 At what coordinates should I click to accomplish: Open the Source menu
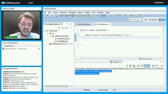point(55,13)
